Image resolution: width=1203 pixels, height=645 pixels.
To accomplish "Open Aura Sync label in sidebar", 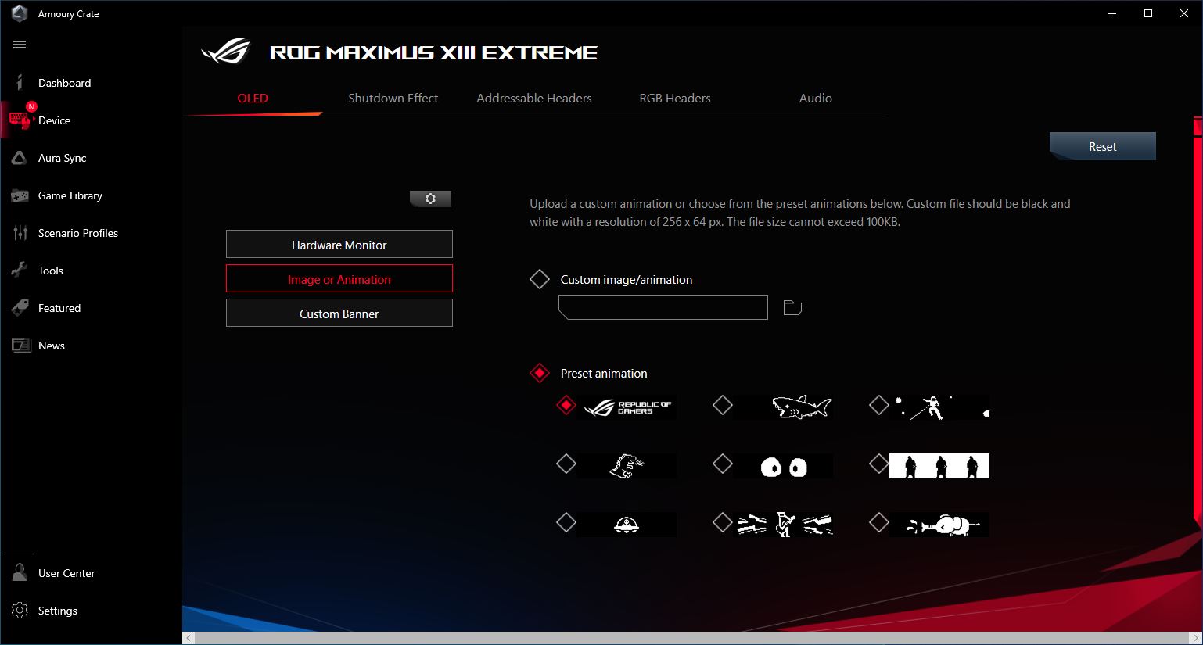I will [63, 158].
